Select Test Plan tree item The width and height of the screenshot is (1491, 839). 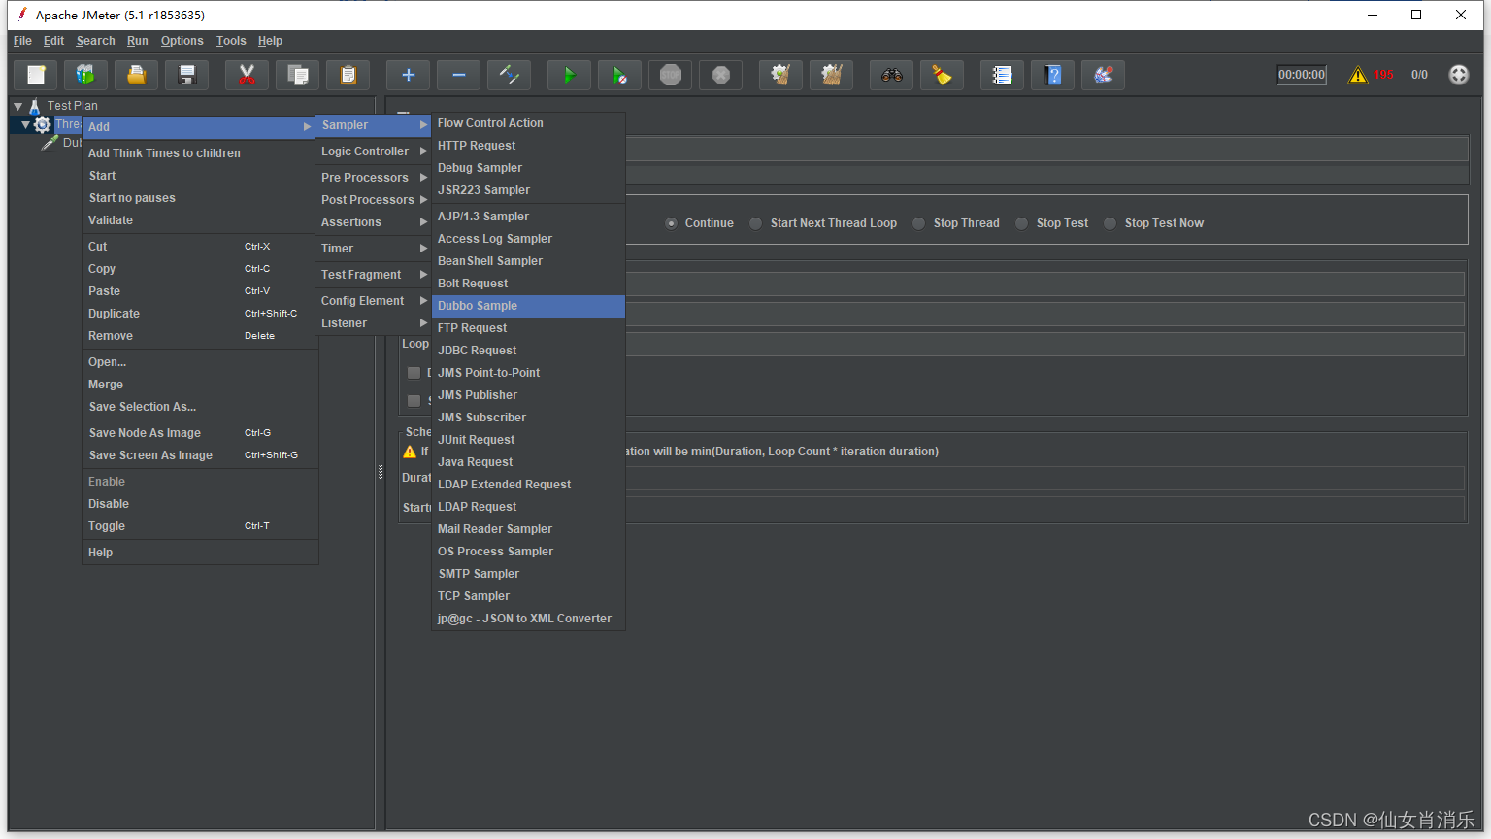tap(72, 106)
